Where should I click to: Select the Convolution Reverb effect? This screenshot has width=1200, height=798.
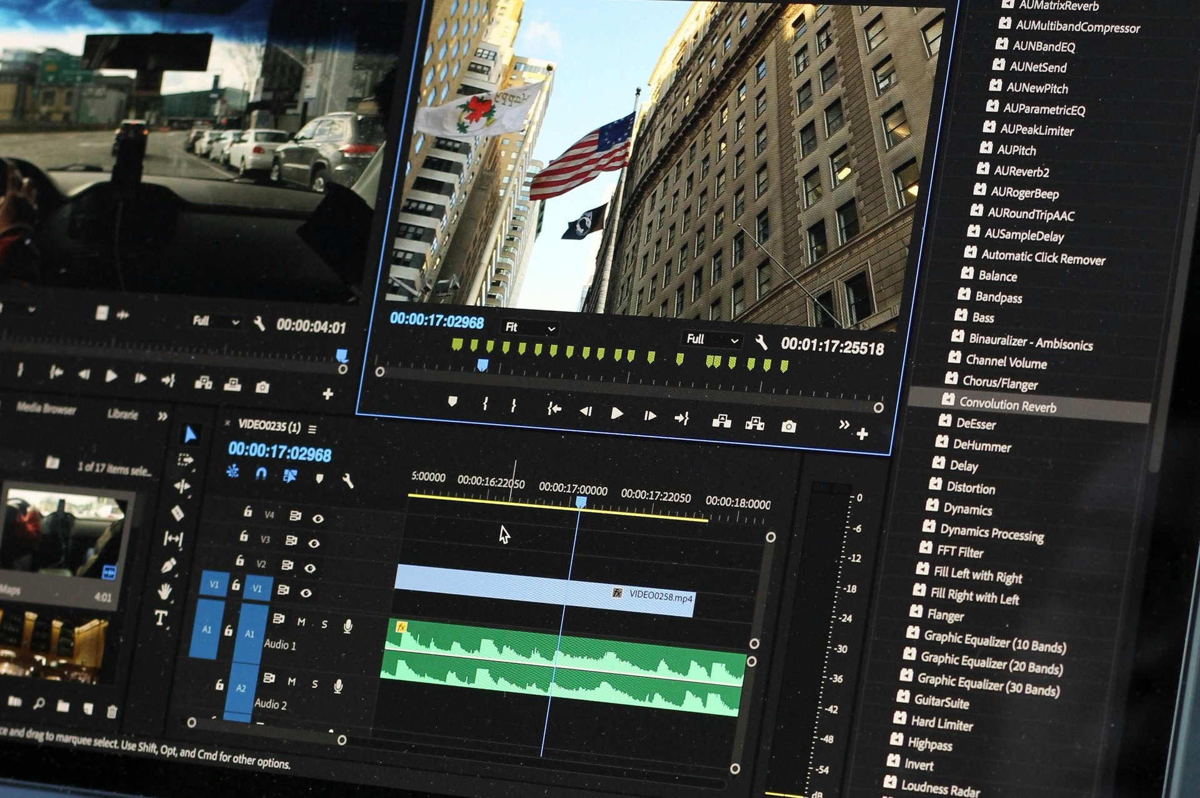(1007, 405)
